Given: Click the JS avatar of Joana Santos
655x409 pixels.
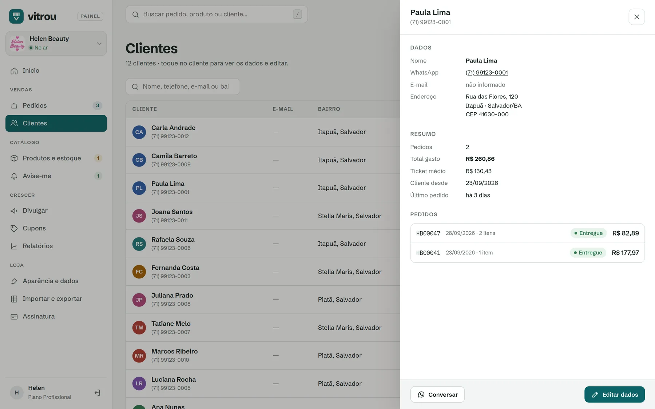Looking at the screenshot, I should click(139, 216).
